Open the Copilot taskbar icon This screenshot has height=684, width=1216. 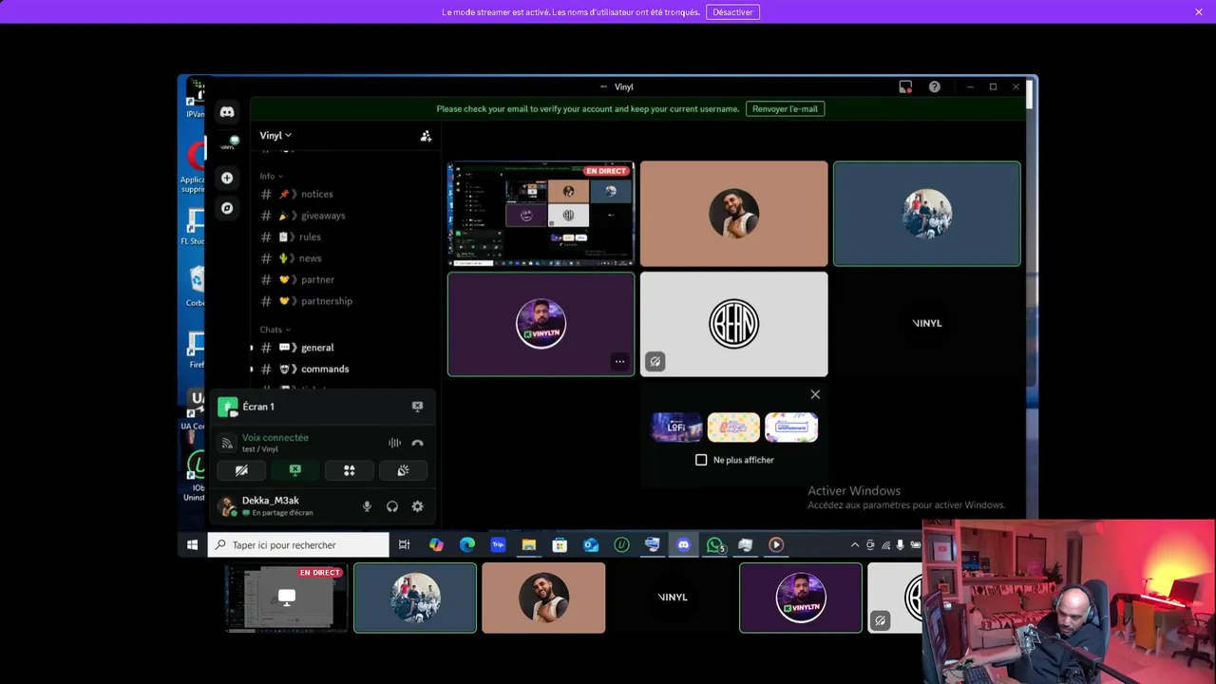[x=436, y=544]
